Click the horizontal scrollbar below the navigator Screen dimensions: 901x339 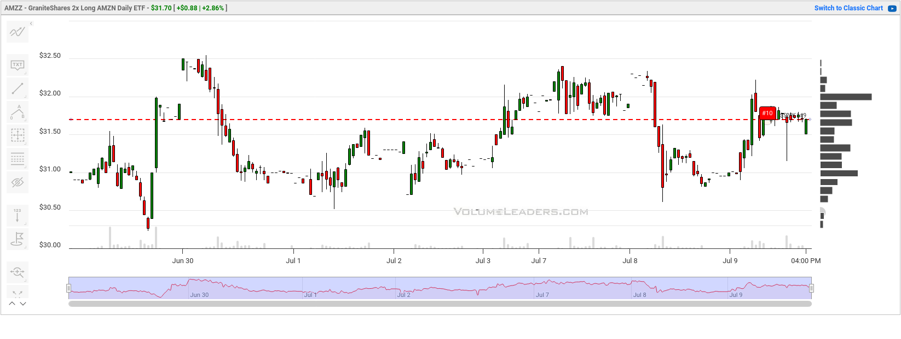pyautogui.click(x=440, y=304)
